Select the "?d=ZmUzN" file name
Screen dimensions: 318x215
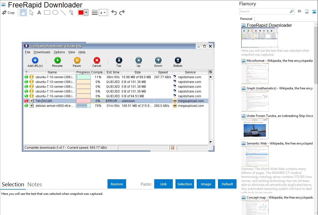[x=44, y=101]
